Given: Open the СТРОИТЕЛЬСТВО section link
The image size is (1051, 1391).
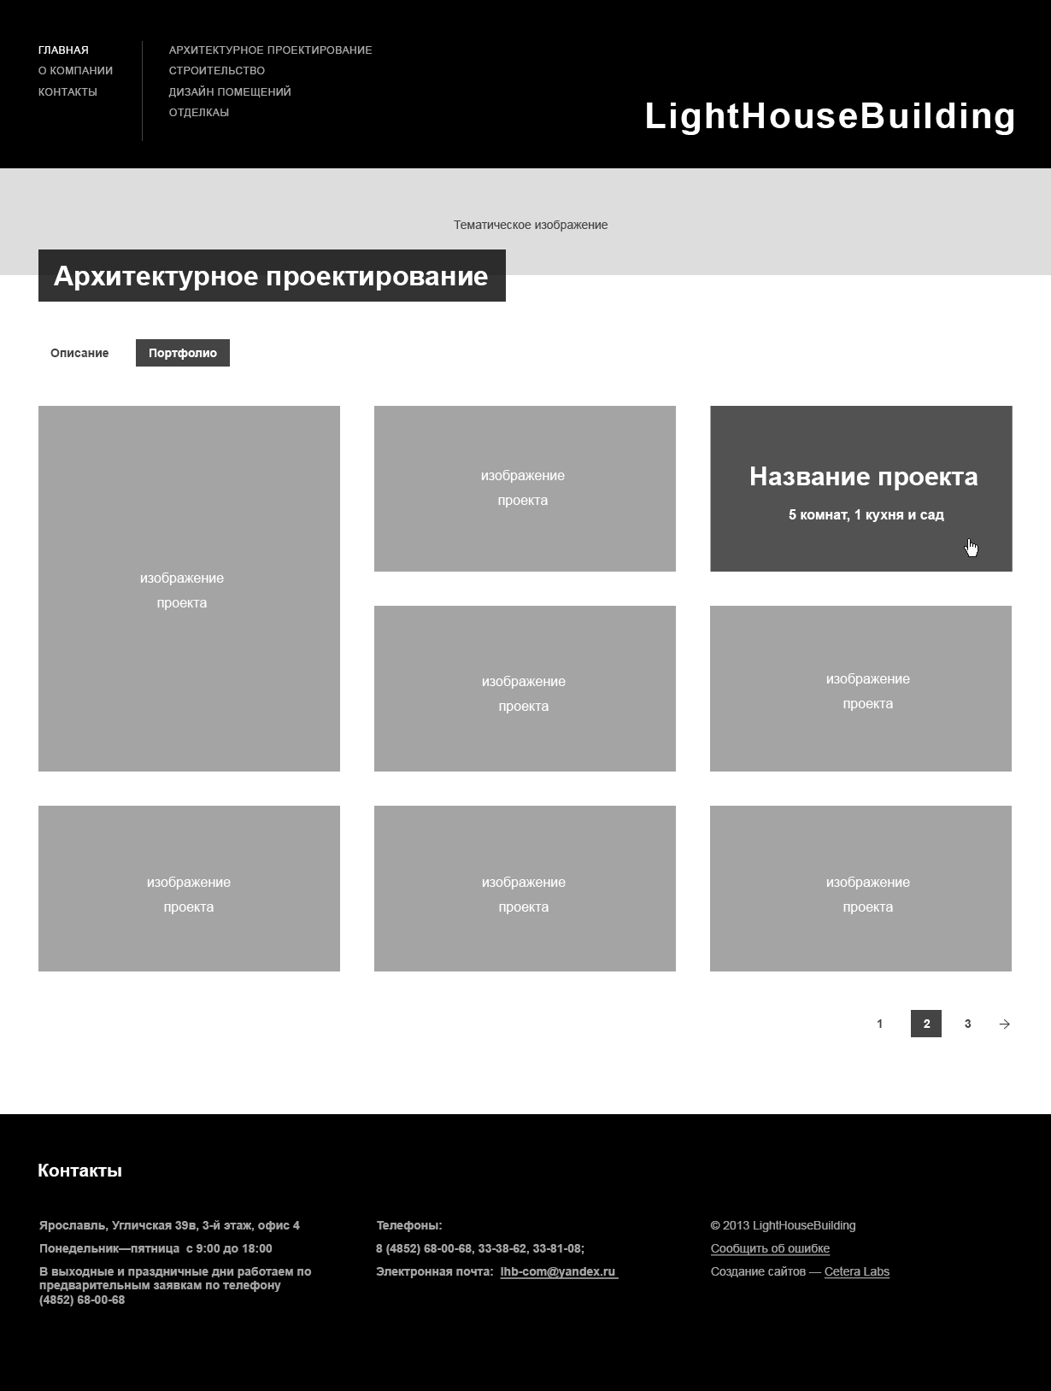Looking at the screenshot, I should pos(216,71).
